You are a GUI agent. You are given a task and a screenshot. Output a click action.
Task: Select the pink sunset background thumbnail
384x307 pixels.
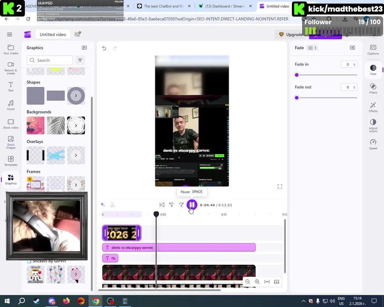point(35,125)
